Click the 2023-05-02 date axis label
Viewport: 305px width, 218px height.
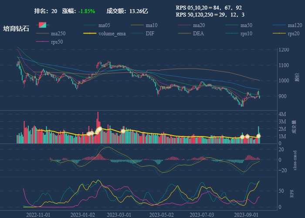tap(162, 215)
